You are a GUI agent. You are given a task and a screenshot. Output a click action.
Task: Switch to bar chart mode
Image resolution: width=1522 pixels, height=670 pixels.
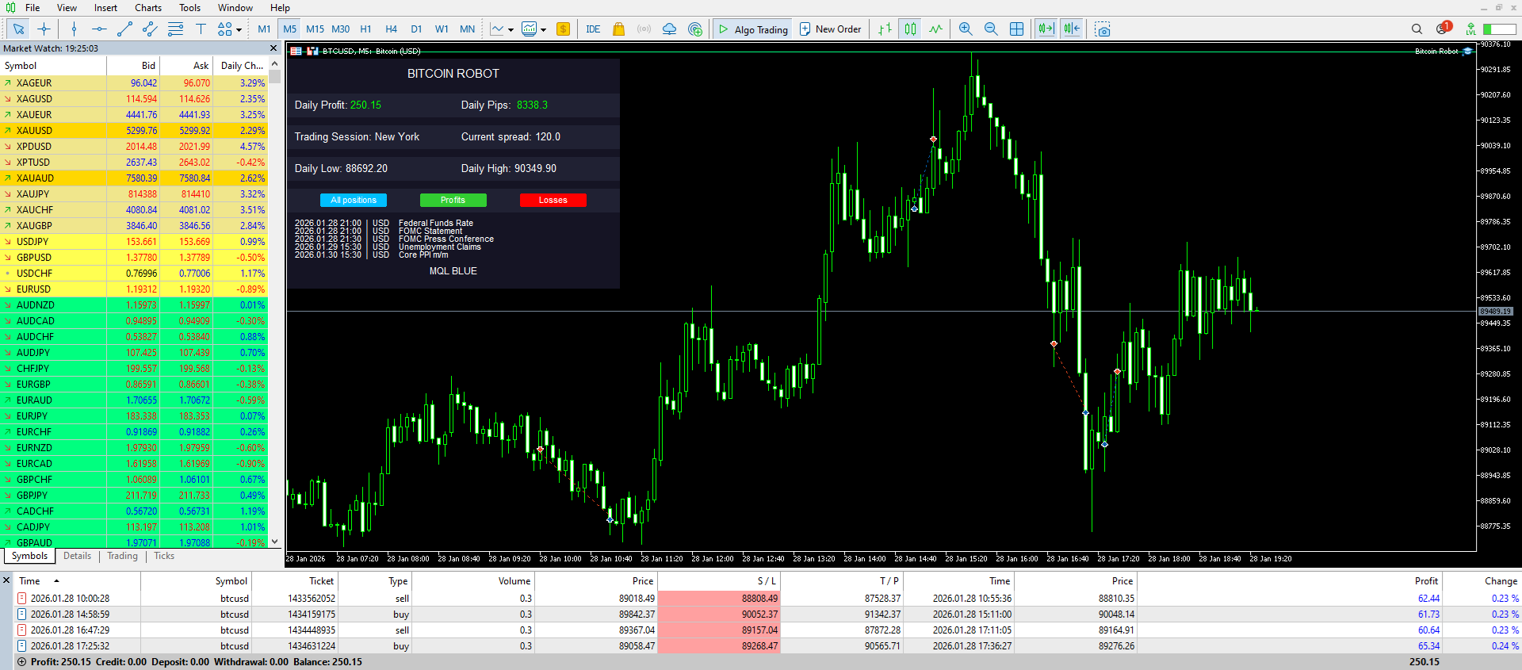coord(885,29)
